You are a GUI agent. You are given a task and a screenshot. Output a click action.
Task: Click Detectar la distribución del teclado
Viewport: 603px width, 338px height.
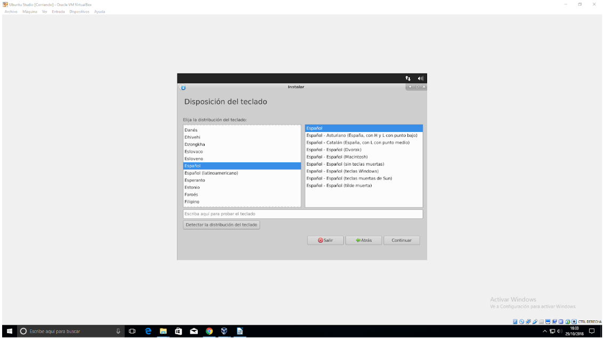[221, 225]
